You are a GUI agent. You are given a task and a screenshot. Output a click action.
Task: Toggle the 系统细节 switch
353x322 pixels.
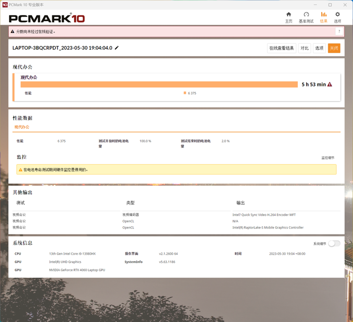pyautogui.click(x=334, y=244)
